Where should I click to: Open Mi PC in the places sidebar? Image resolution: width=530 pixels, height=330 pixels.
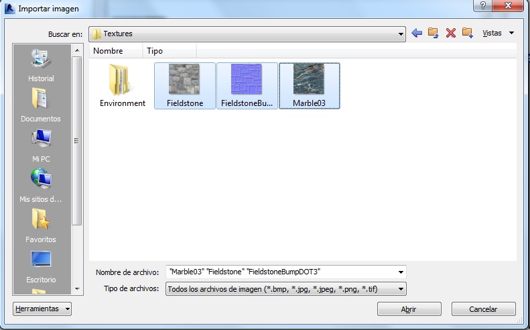click(x=41, y=146)
